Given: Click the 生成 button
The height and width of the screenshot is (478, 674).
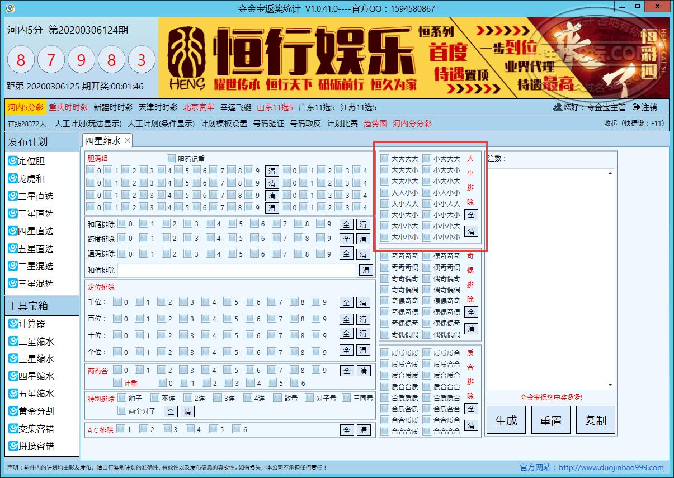Looking at the screenshot, I should pyautogui.click(x=506, y=420).
